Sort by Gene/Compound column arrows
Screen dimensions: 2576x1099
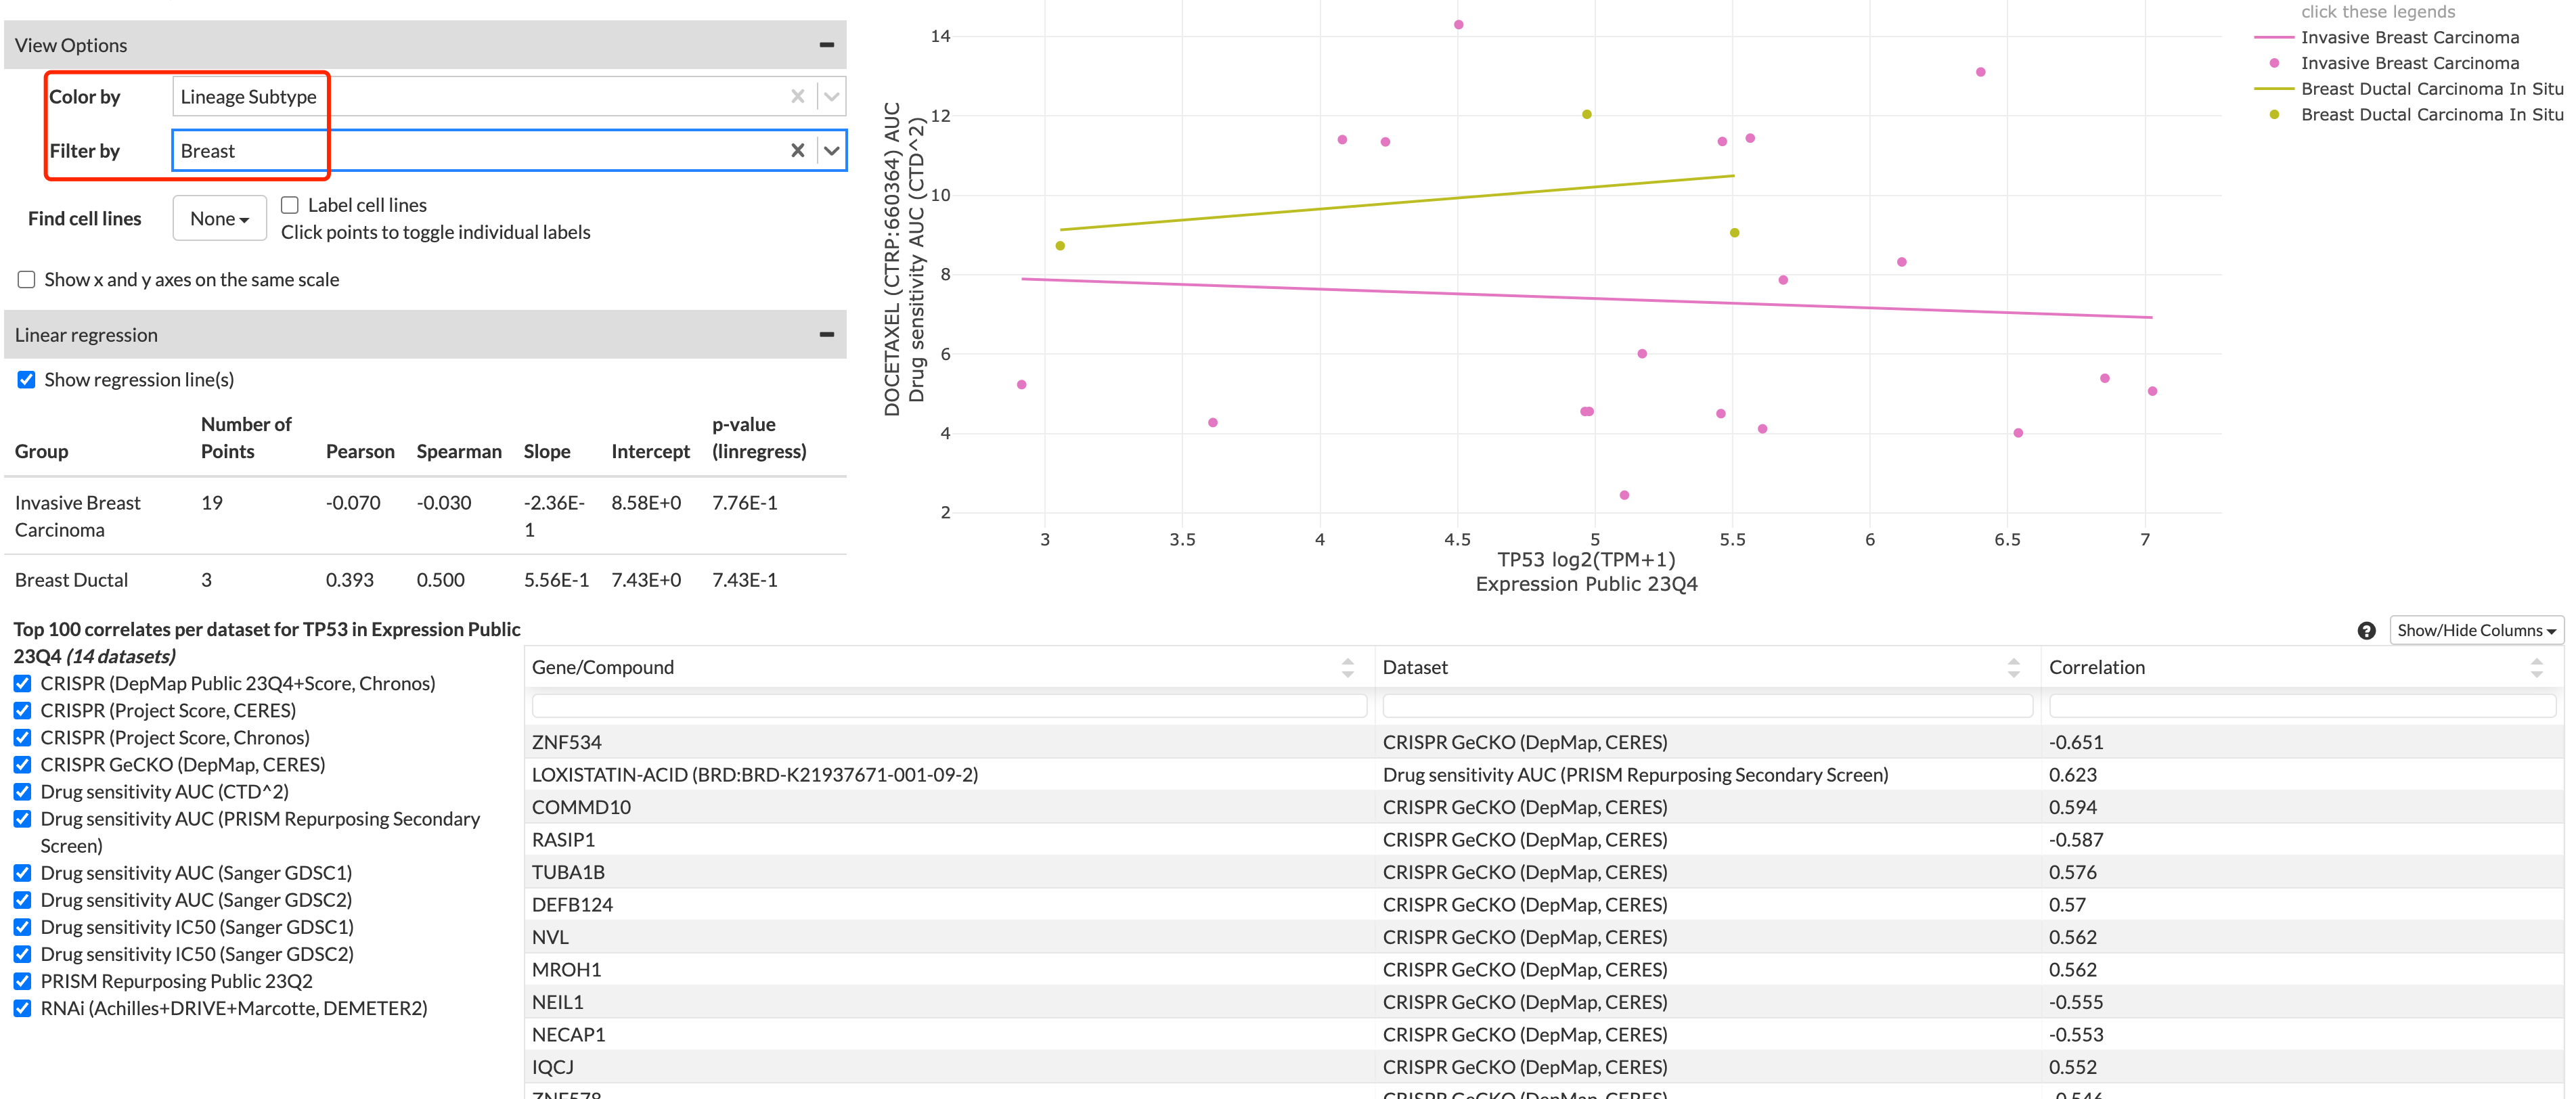(x=1347, y=668)
